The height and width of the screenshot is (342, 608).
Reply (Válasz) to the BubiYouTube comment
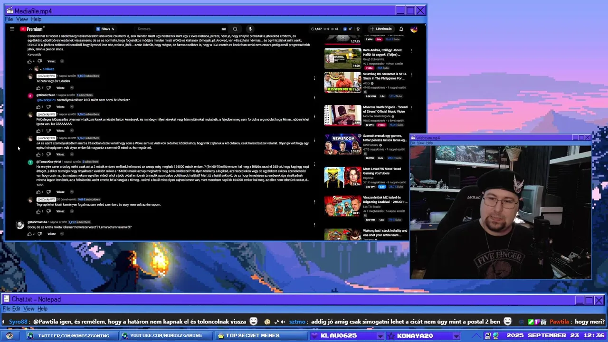pyautogui.click(x=51, y=234)
